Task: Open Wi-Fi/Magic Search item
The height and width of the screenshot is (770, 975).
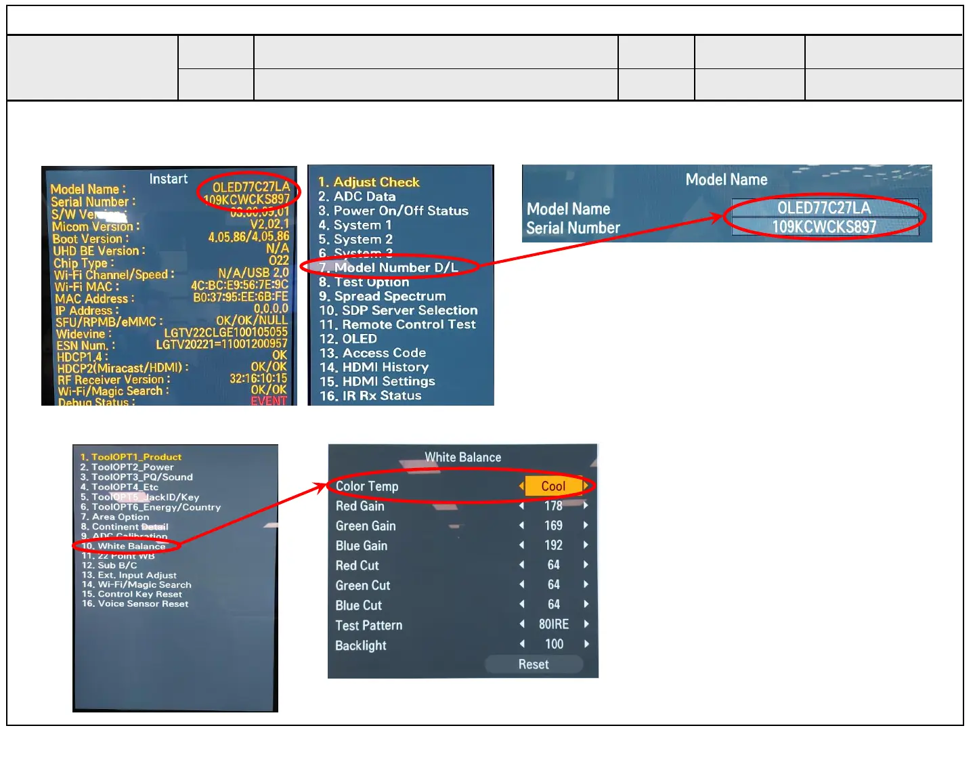Action: point(136,584)
